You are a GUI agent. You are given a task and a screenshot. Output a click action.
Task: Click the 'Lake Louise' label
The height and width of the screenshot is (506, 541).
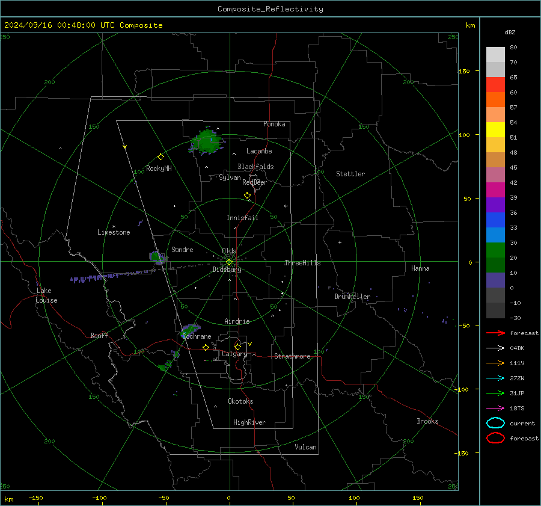tap(46, 295)
